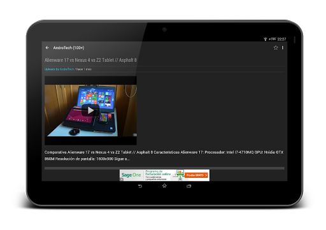Open the Sage One ad logo
The image size is (326, 230).
[x=131, y=175]
